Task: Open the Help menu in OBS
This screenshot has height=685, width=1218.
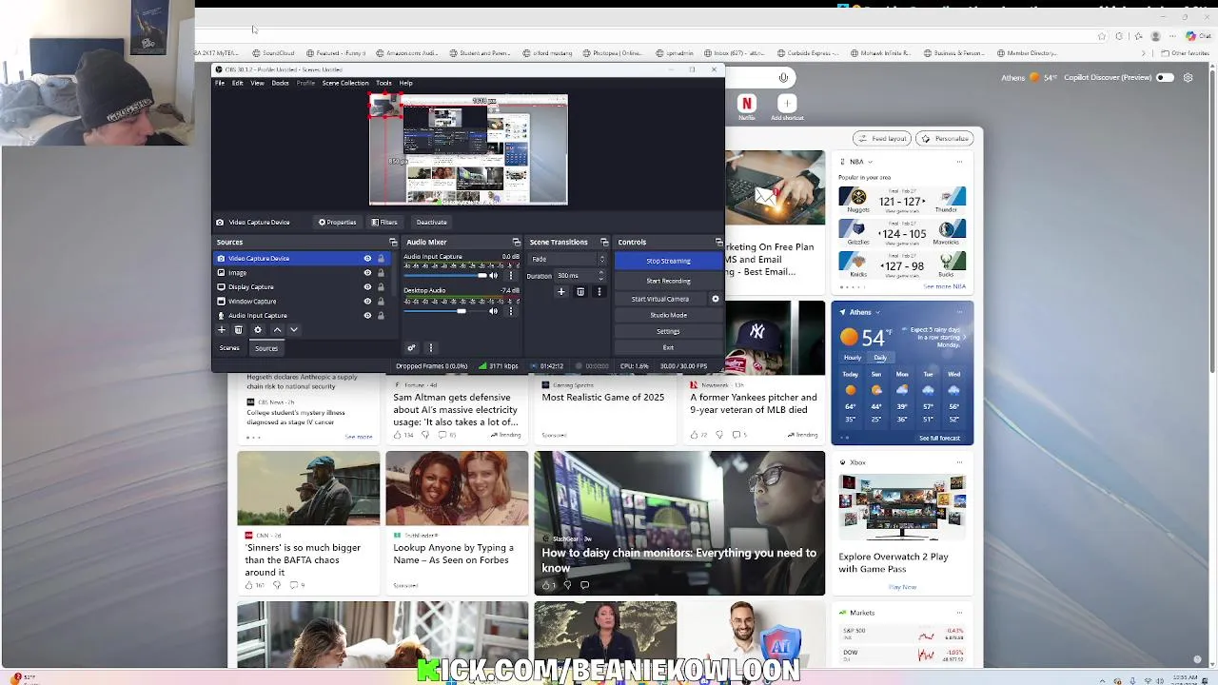Action: click(406, 83)
